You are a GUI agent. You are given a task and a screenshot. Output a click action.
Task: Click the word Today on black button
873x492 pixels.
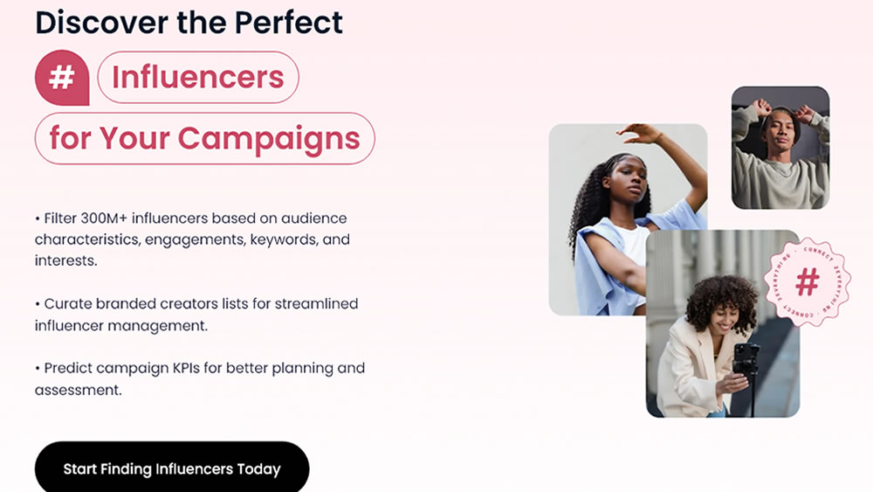tap(258, 469)
